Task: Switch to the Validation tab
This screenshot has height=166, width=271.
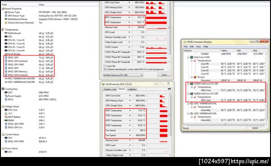Action: point(132,89)
